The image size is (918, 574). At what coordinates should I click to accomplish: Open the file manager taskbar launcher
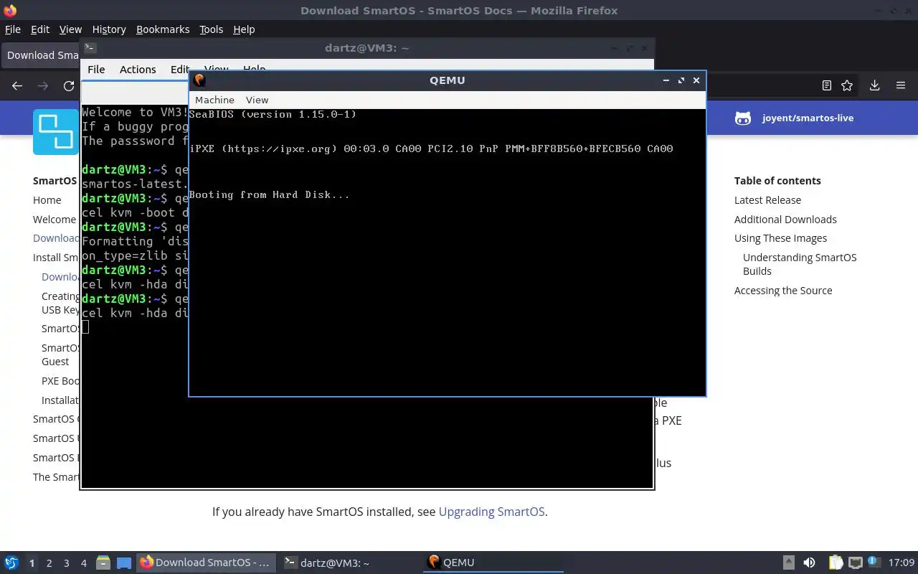(103, 563)
